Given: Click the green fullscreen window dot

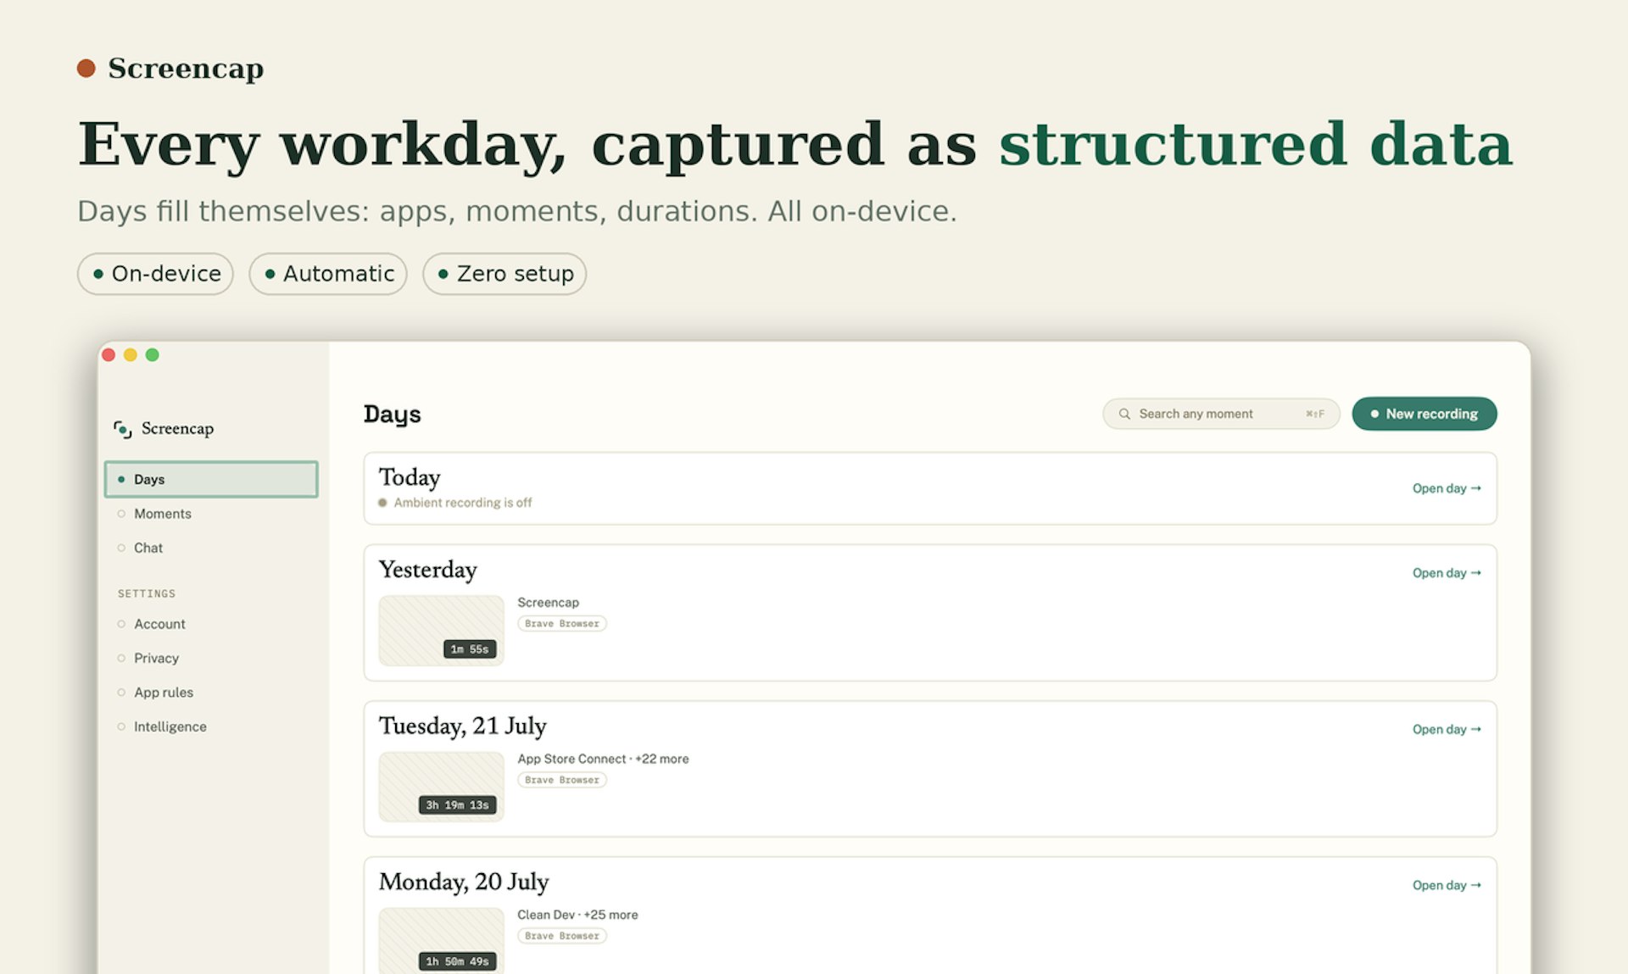Looking at the screenshot, I should [153, 354].
